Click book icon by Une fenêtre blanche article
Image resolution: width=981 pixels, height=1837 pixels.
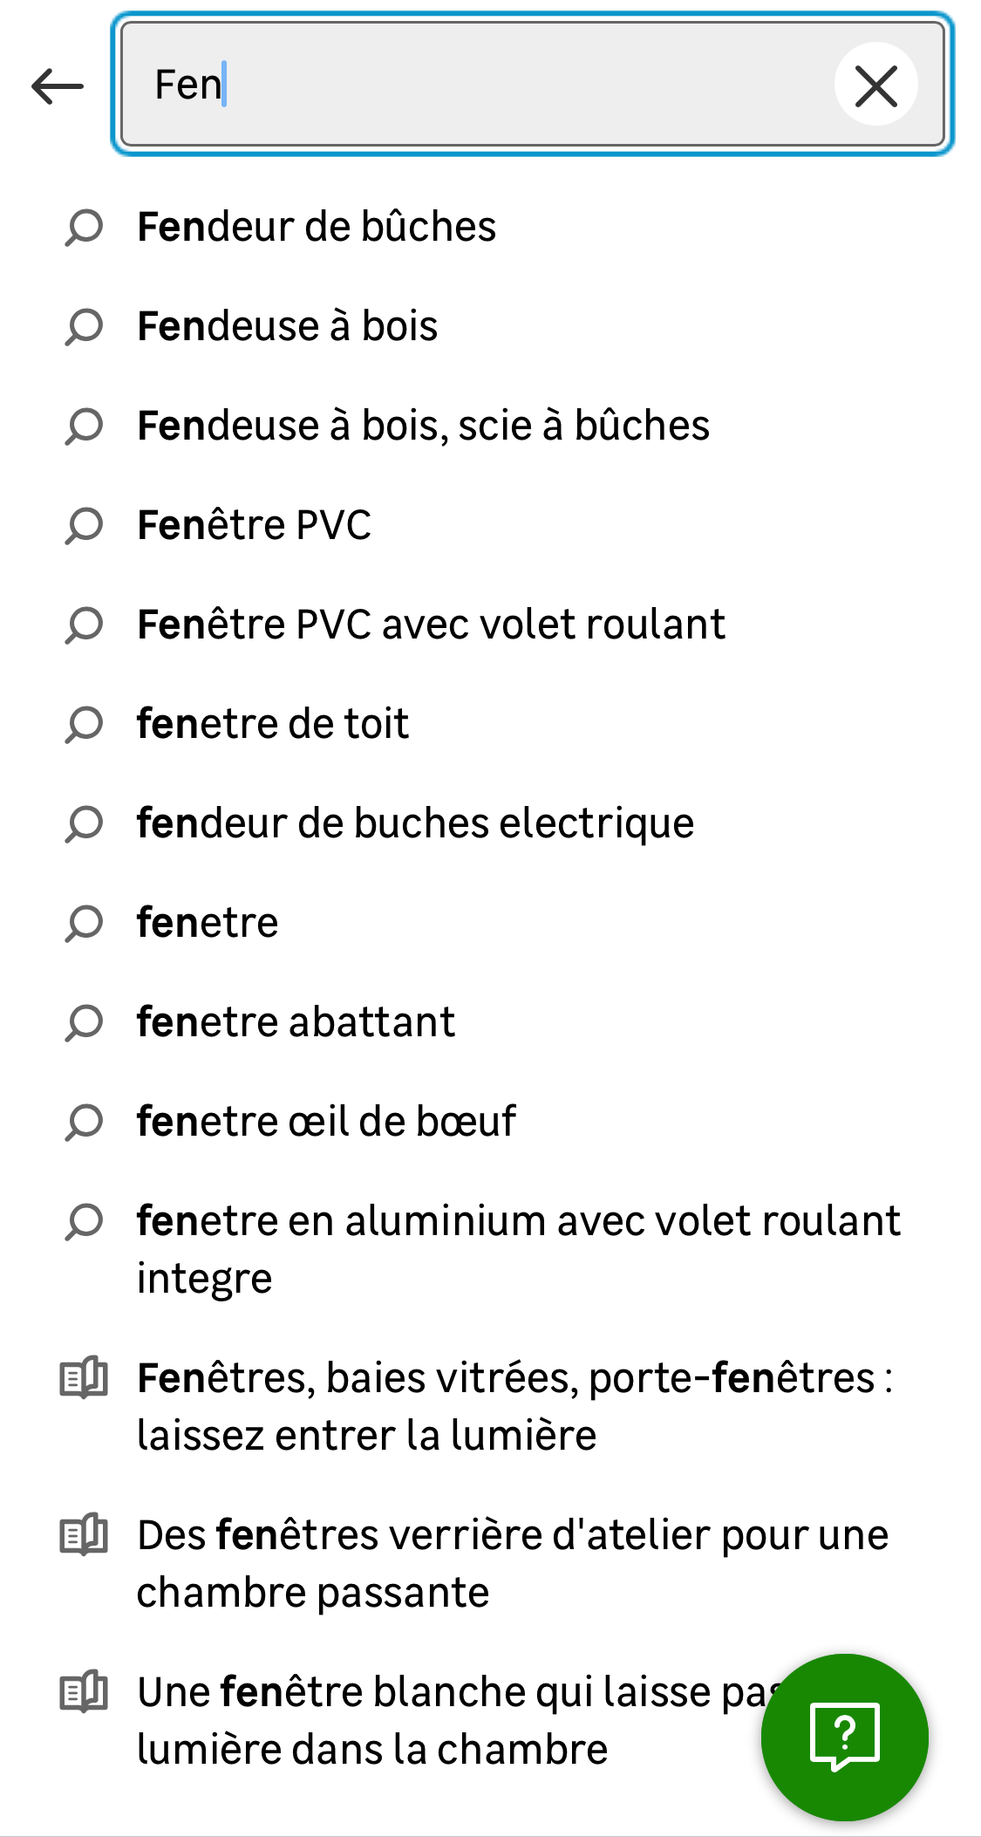point(84,1693)
